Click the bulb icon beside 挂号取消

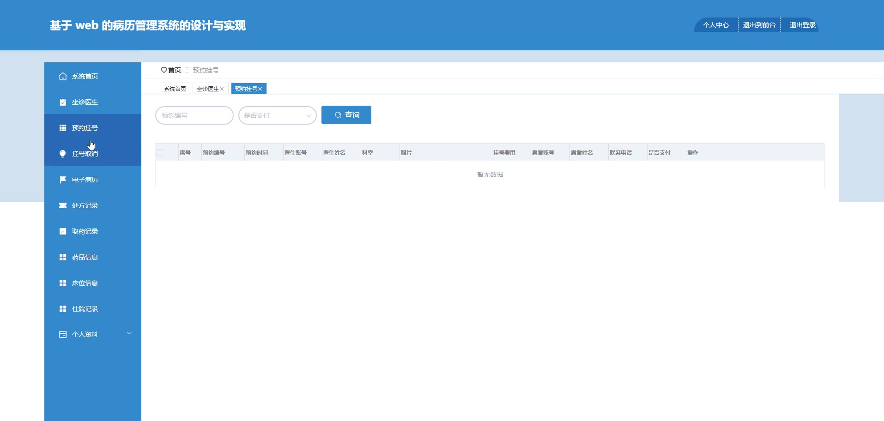point(63,154)
